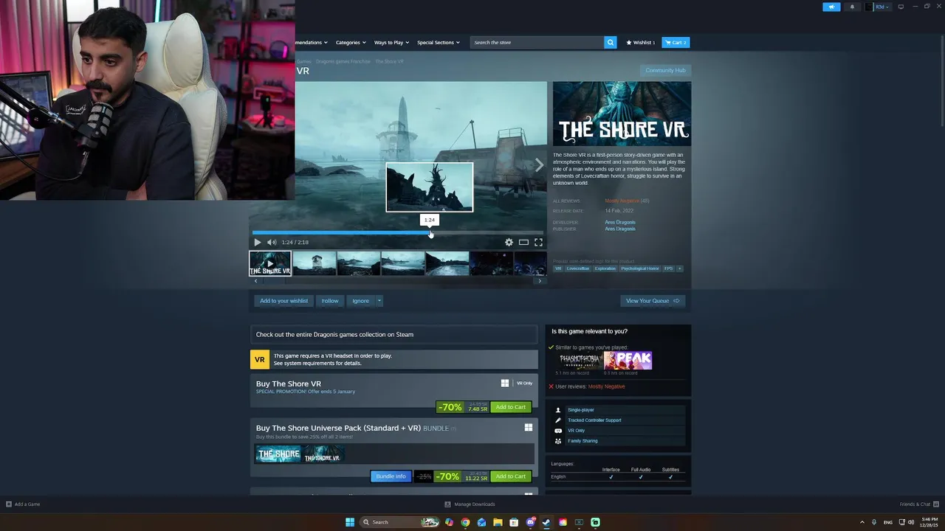Focus the Search the store field
Image resolution: width=945 pixels, height=531 pixels.
[x=537, y=43]
